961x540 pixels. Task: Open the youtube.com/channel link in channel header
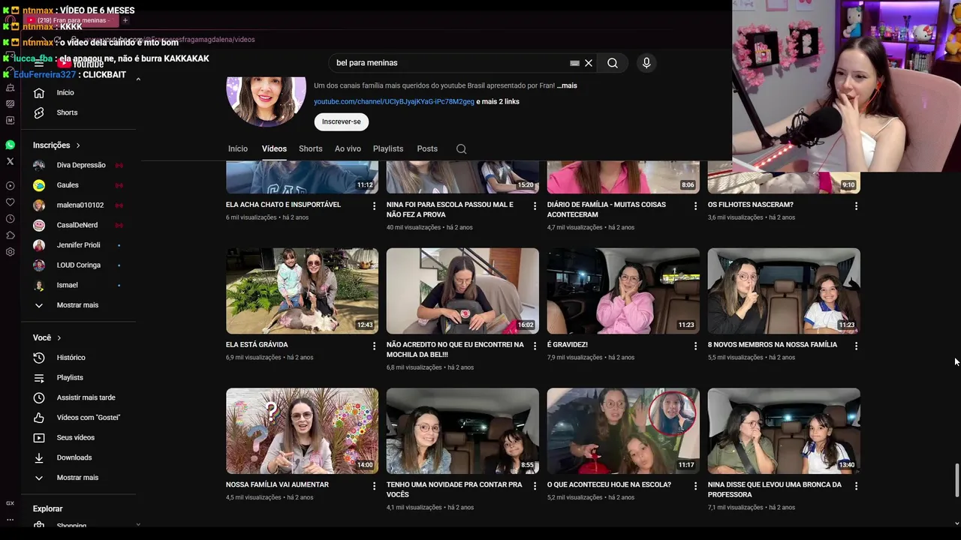pyautogui.click(x=394, y=101)
